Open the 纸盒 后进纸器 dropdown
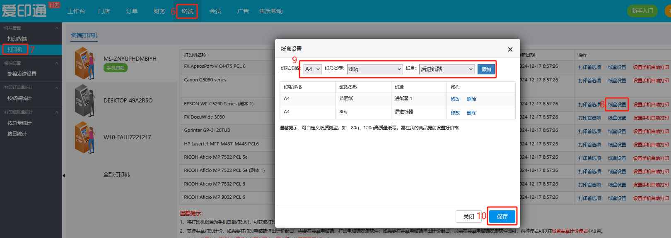Screen dimensions: 671x238 coord(447,69)
